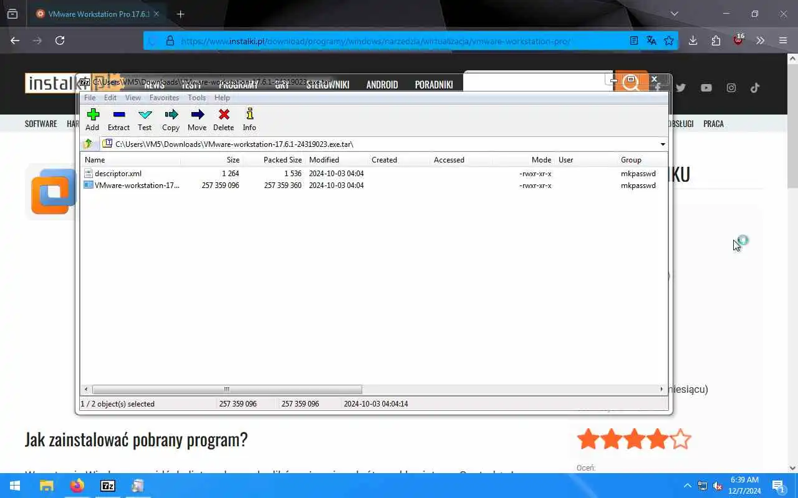Open the Info toolbar item
This screenshot has height=498, width=798.
point(249,119)
